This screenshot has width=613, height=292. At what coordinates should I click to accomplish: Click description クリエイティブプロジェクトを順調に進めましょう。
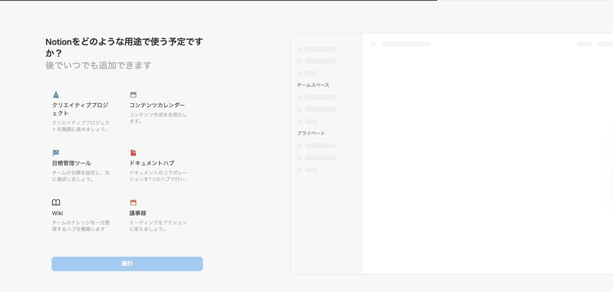(x=81, y=126)
